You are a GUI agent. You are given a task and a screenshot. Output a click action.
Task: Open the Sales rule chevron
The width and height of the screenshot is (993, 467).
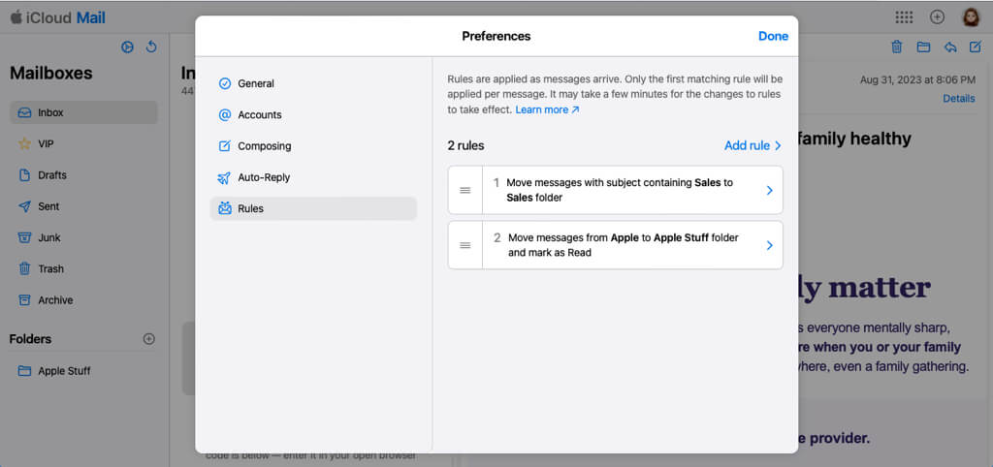769,191
